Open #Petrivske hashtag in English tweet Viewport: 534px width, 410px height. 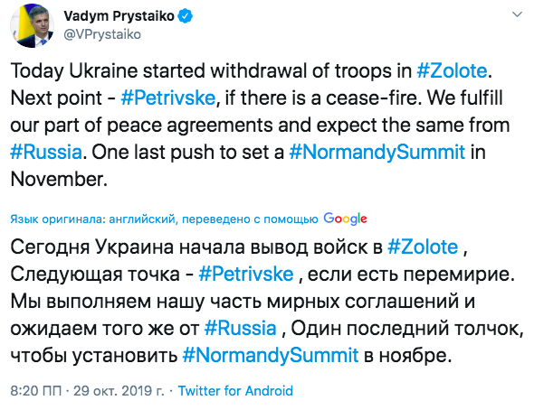[168, 98]
